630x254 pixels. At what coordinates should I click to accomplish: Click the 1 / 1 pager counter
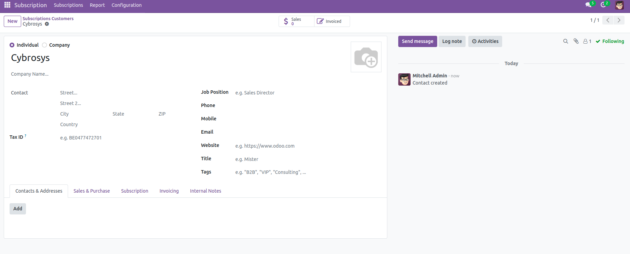click(x=594, y=20)
